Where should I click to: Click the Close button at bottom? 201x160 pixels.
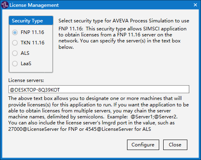pyautogui.click(x=175, y=145)
